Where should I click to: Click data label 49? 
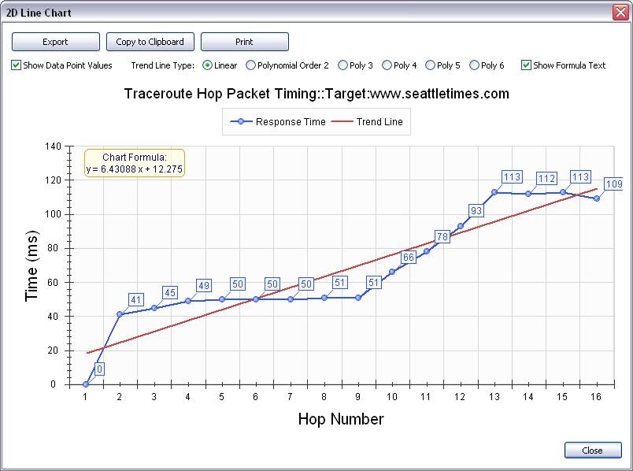[x=204, y=286]
